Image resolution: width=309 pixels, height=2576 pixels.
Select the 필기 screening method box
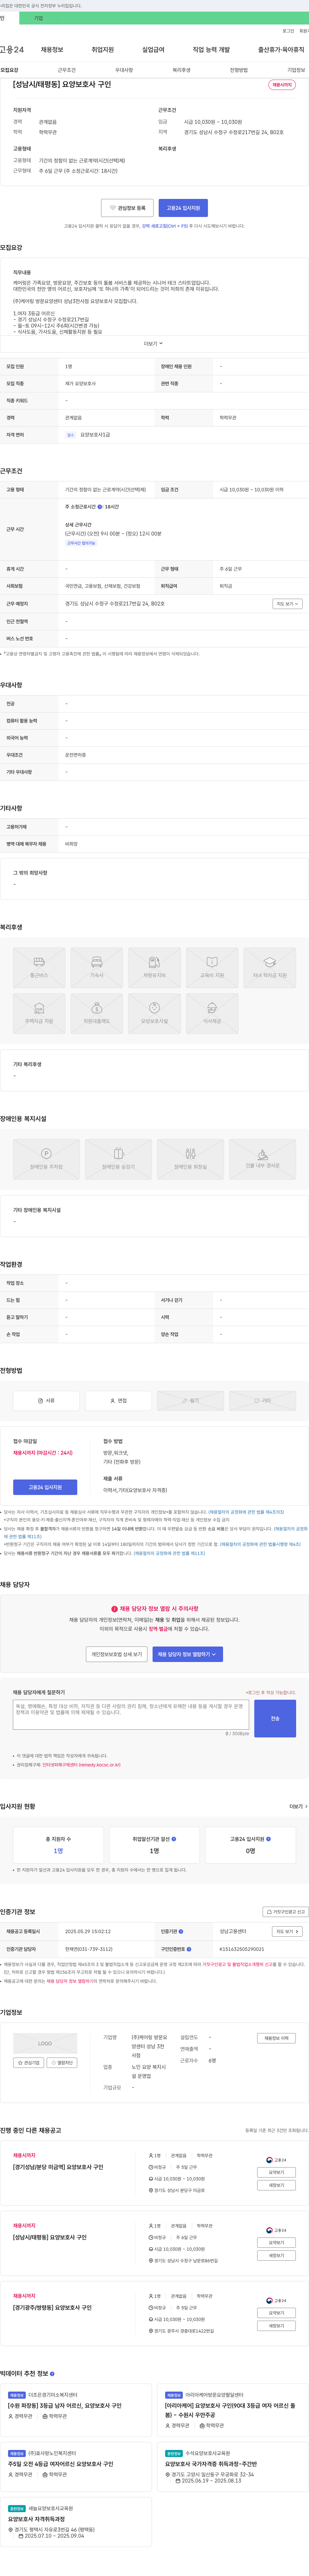[190, 1401]
